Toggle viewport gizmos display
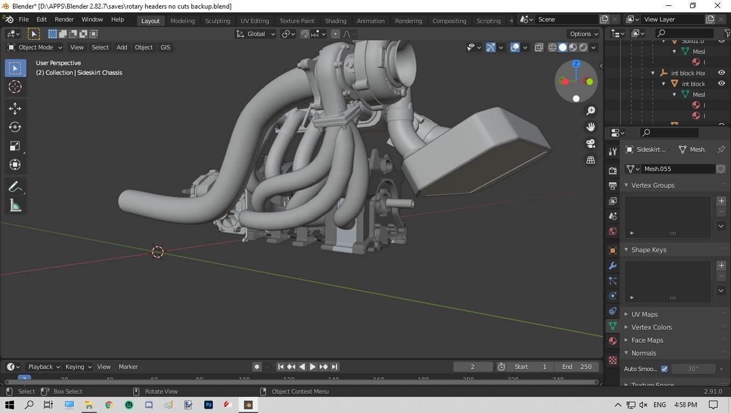The image size is (731, 413). click(x=491, y=47)
